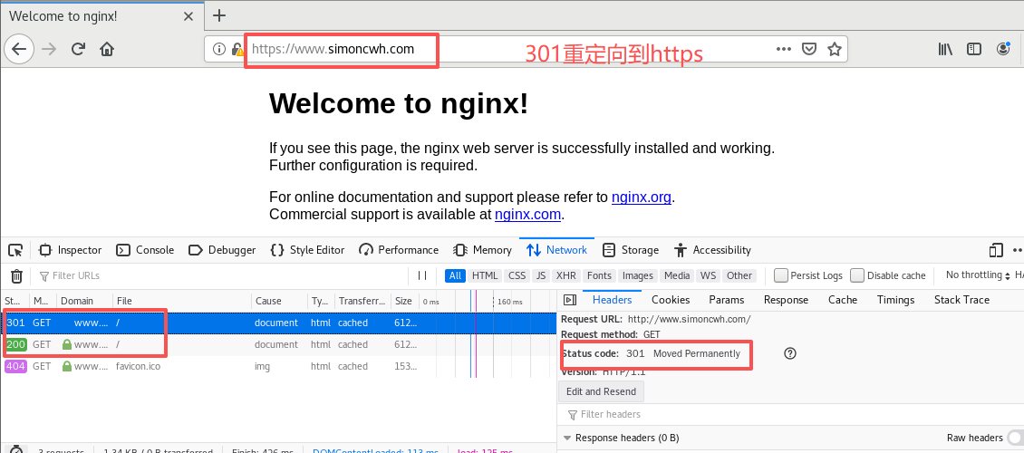Save page to Pocket icon
Viewport: 1024px width, 453px height.
[x=809, y=49]
